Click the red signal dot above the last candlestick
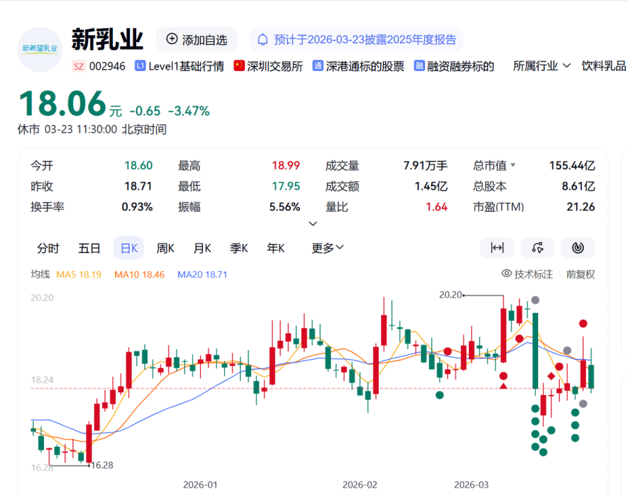The height and width of the screenshot is (497, 628). 583,323
